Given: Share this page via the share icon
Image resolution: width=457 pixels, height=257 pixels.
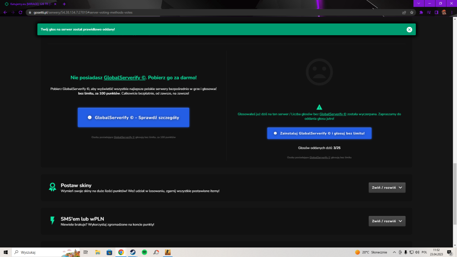Looking at the screenshot, I should (x=404, y=12).
